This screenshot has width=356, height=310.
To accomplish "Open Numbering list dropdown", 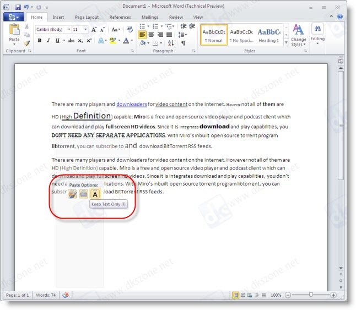I will pos(161,26).
